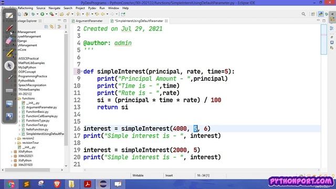Select the pink eraser annotation tool
336x189 pixels.
pyautogui.click(x=9, y=41)
